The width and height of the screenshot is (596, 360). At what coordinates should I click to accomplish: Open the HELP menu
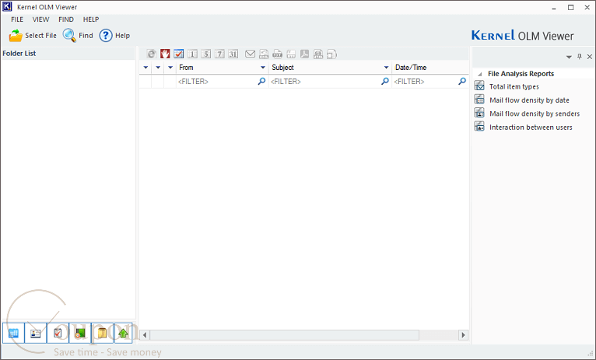[x=91, y=19]
